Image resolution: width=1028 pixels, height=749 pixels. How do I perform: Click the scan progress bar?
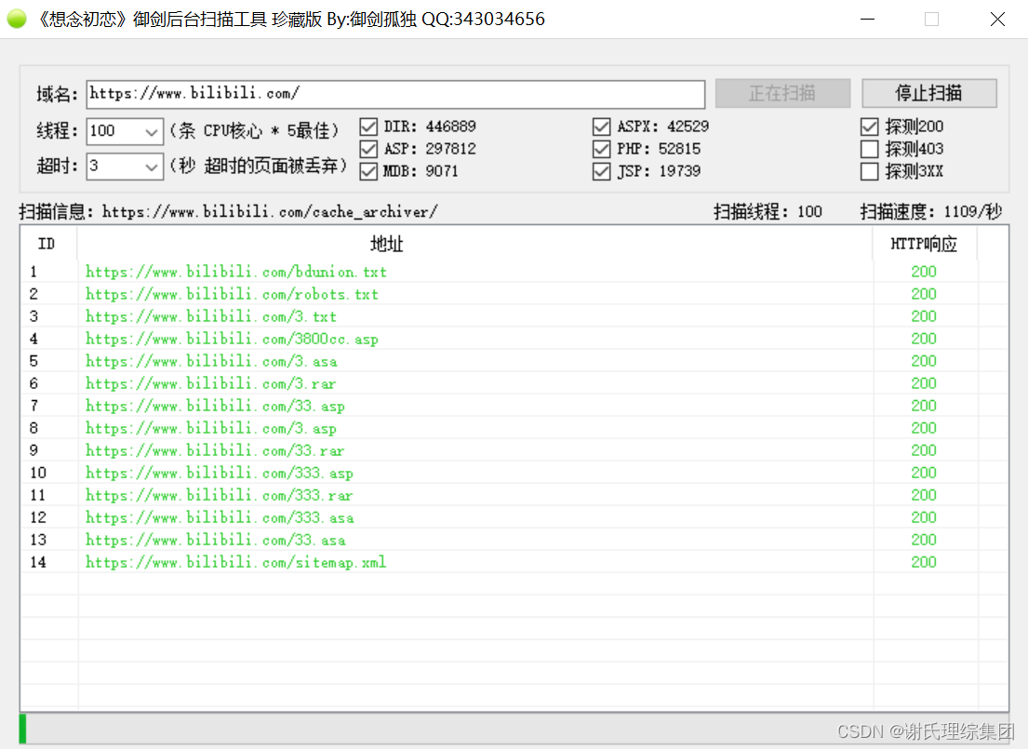pyautogui.click(x=514, y=729)
